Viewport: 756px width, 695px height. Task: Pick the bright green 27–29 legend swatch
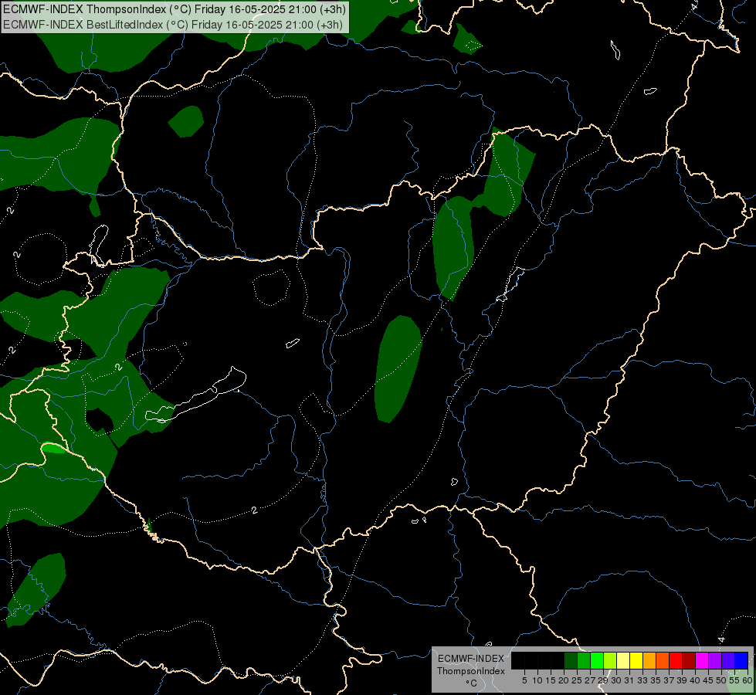pos(597,660)
